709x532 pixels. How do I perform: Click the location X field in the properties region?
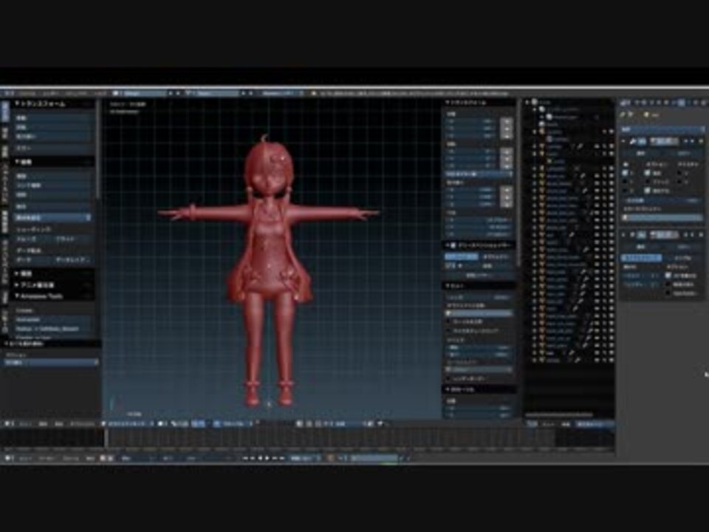pos(472,121)
